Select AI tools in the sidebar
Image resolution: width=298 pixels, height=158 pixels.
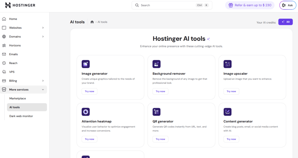(27, 107)
